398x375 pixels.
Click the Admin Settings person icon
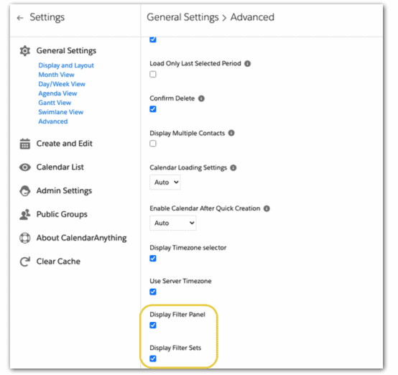(25, 191)
